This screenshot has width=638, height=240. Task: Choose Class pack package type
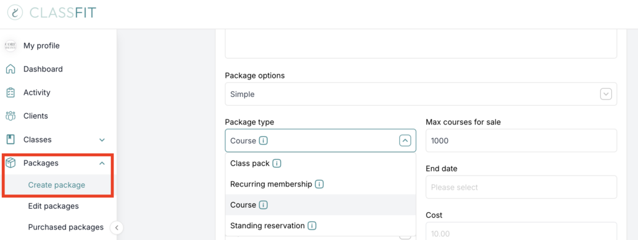[321, 164]
